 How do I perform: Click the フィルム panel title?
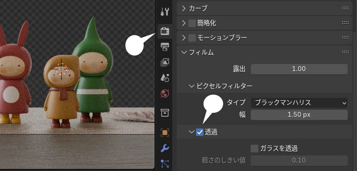pos(201,52)
